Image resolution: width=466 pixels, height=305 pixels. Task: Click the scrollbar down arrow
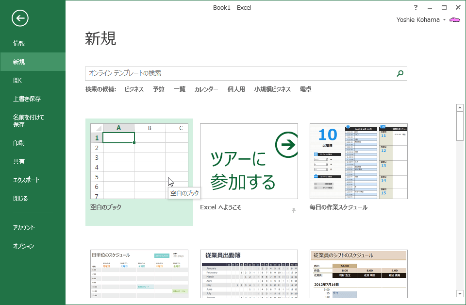(x=460, y=294)
